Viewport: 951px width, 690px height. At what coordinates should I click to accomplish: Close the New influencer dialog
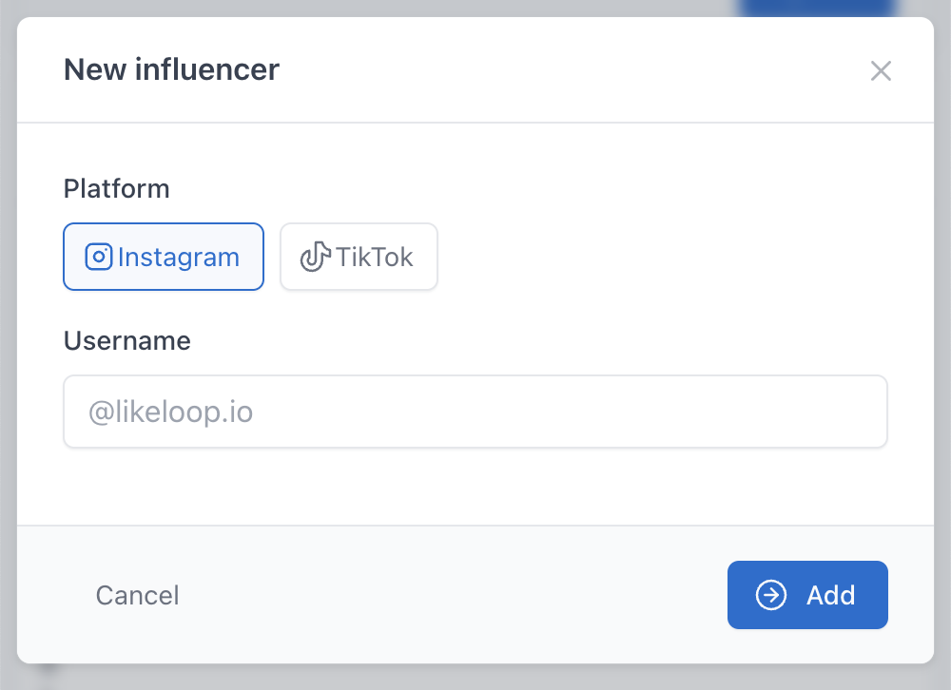click(881, 70)
